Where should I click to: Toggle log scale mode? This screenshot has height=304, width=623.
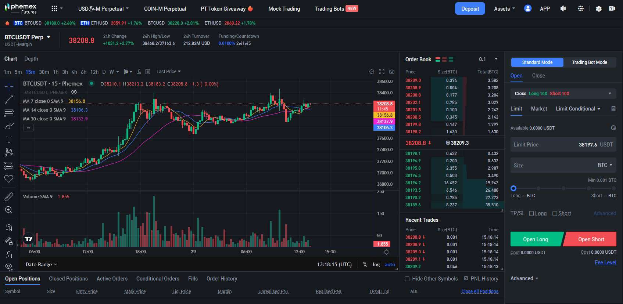tap(376, 264)
